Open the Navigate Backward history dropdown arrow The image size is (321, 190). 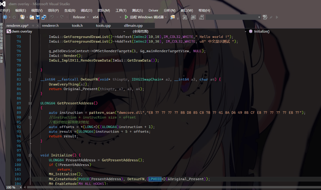coord(10,17)
